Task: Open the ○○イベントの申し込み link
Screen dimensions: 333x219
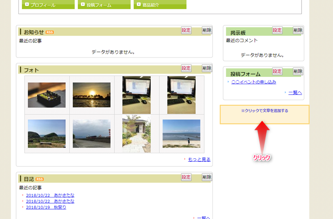Action: pos(254,82)
